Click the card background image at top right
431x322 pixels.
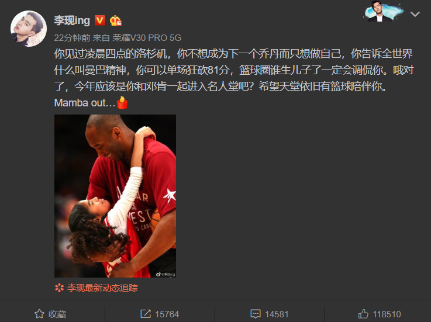(384, 11)
